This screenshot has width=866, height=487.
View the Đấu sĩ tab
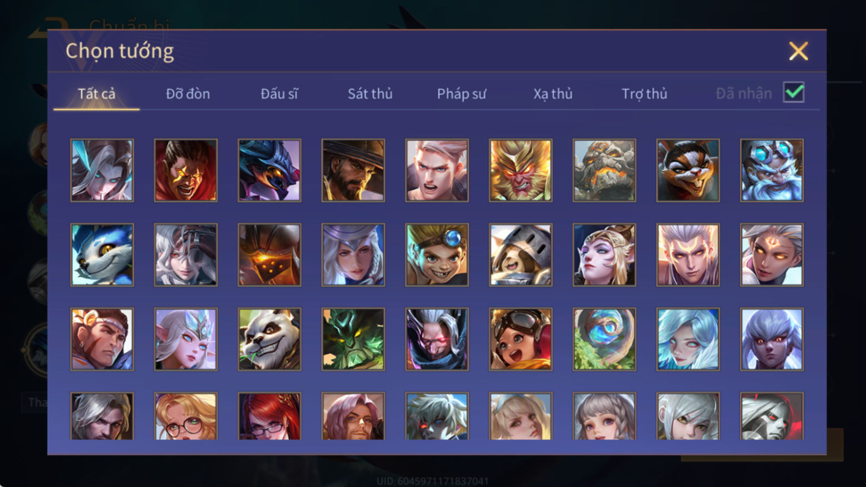coord(279,94)
